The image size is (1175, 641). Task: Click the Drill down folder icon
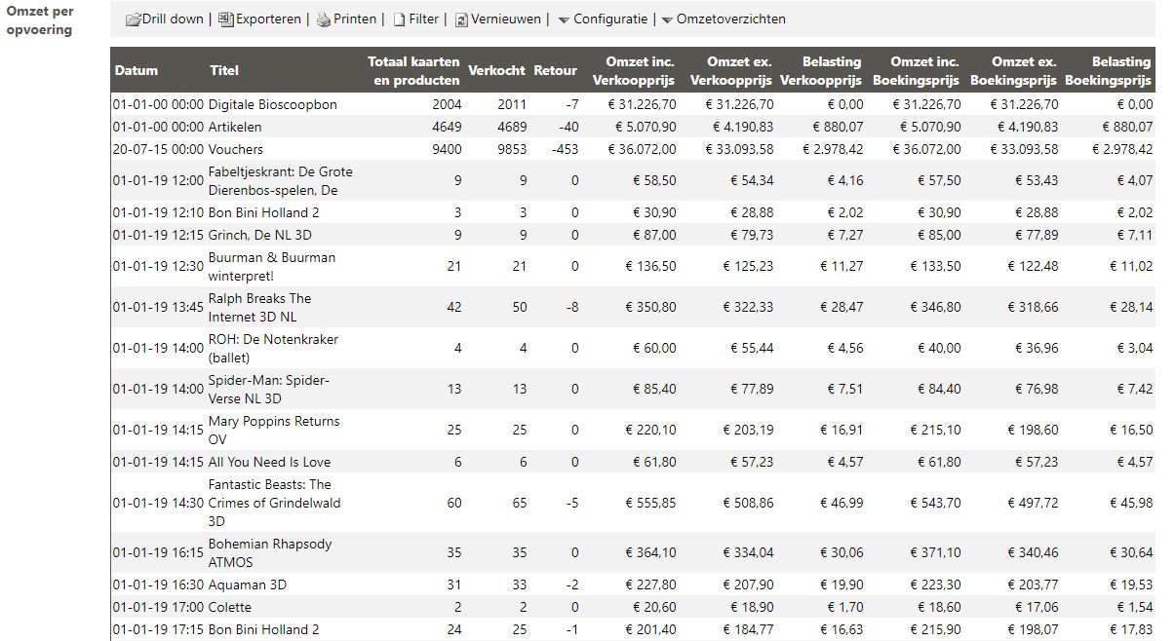(x=134, y=19)
